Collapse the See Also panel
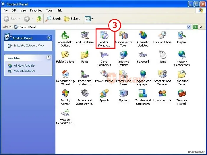The height and width of the screenshot is (155, 207). (x=49, y=58)
